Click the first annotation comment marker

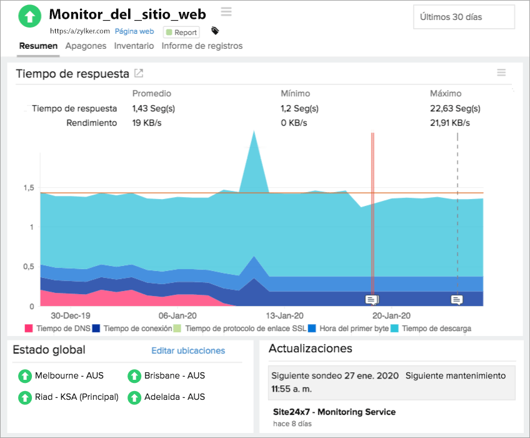371,300
